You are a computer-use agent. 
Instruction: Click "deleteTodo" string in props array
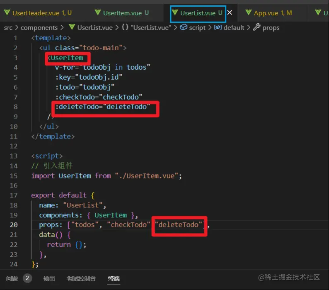178,224
